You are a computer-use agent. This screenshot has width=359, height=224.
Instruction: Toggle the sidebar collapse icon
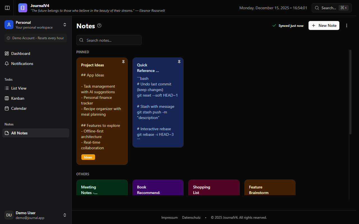[x=7, y=8]
